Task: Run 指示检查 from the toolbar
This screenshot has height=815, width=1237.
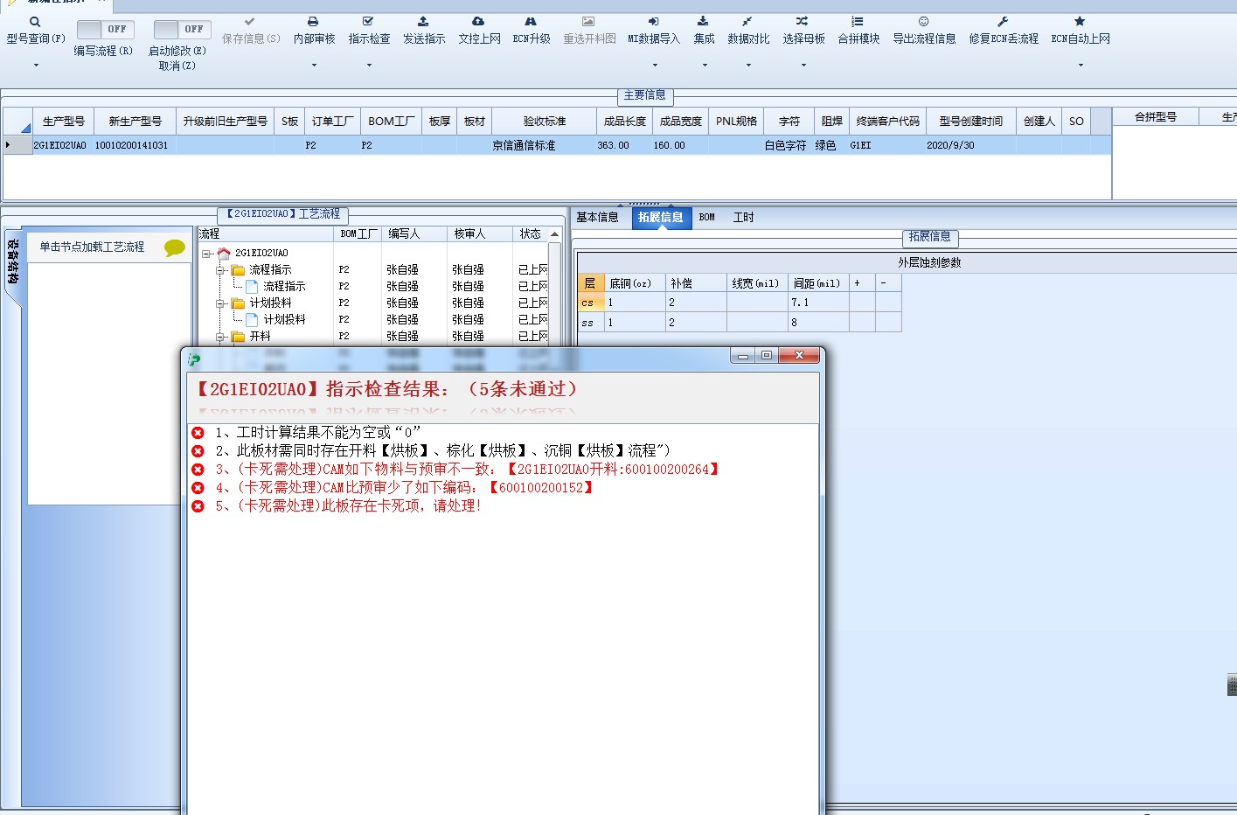Action: (368, 22)
